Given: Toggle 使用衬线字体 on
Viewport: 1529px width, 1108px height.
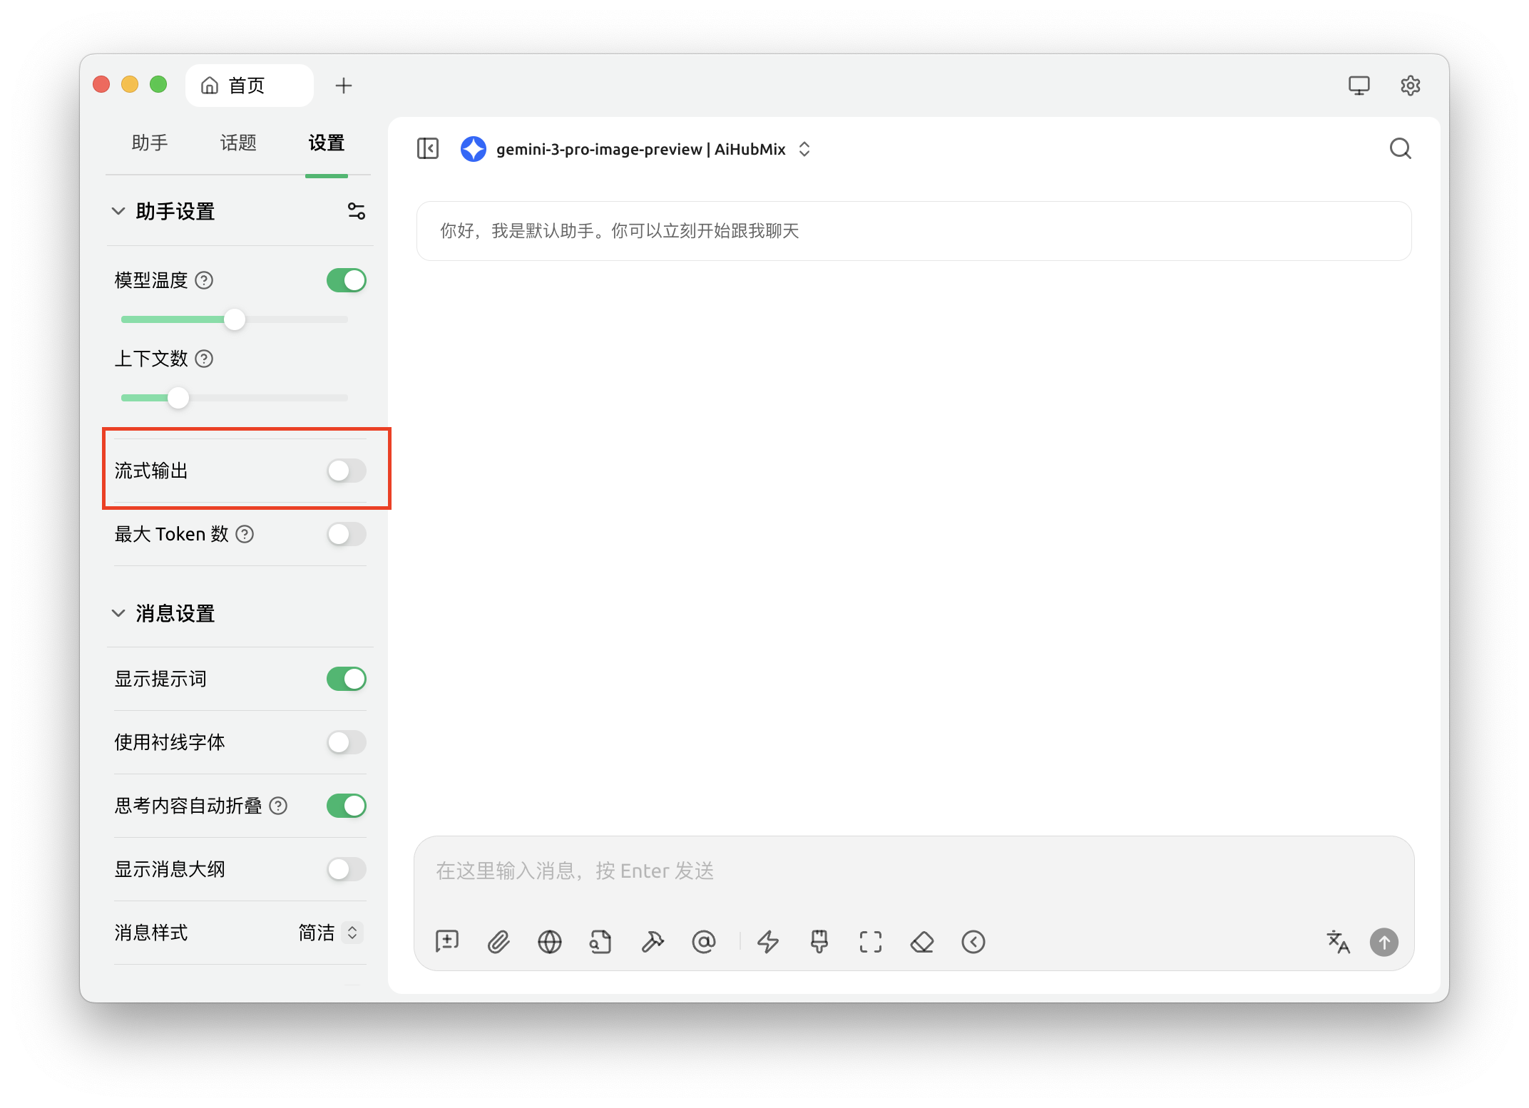Looking at the screenshot, I should pos(347,742).
